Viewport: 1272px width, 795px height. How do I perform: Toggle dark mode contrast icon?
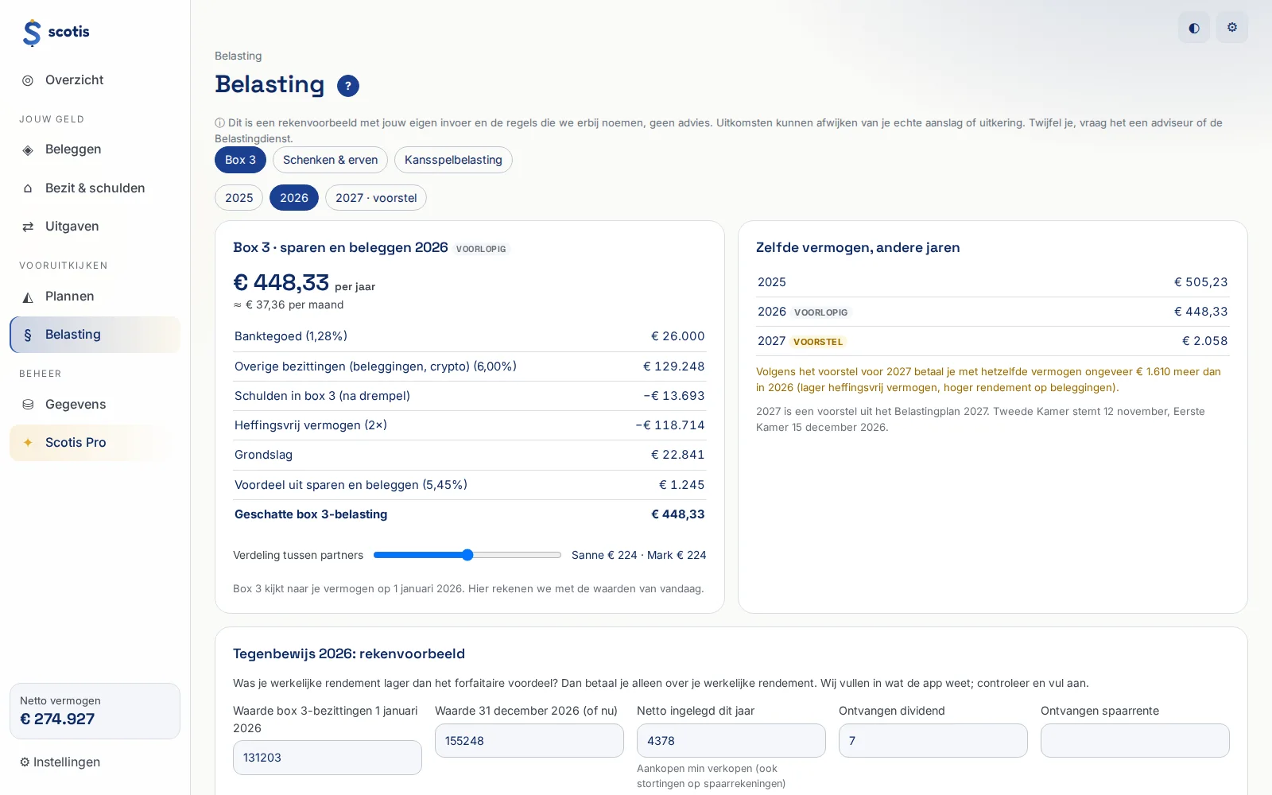[1194, 28]
